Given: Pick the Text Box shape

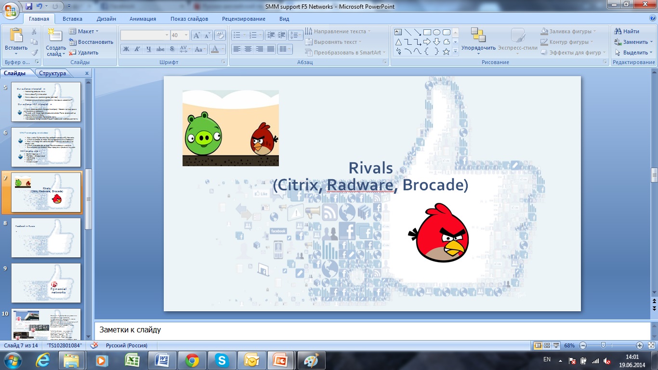Looking at the screenshot, I should (x=398, y=32).
